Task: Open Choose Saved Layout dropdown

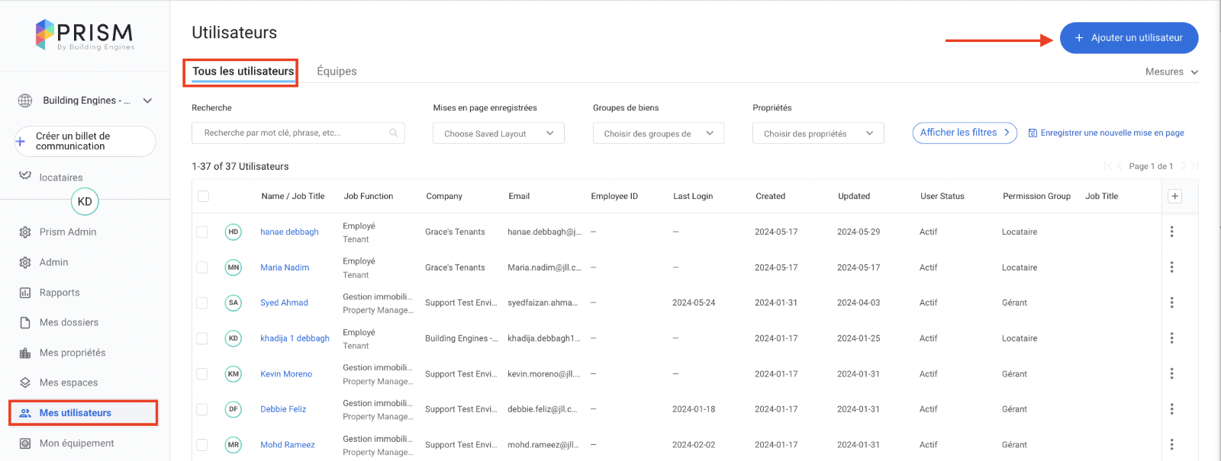Action: tap(498, 133)
